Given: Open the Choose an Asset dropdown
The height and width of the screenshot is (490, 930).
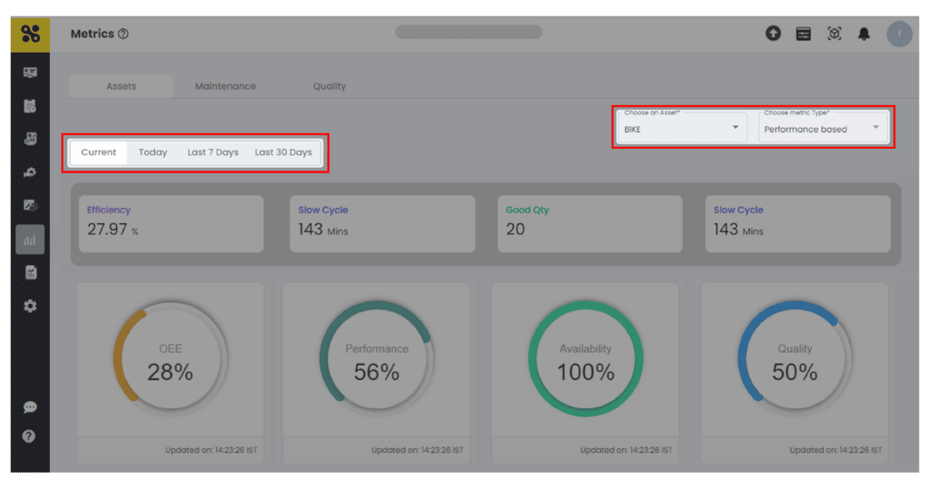Looking at the screenshot, I should point(681,127).
